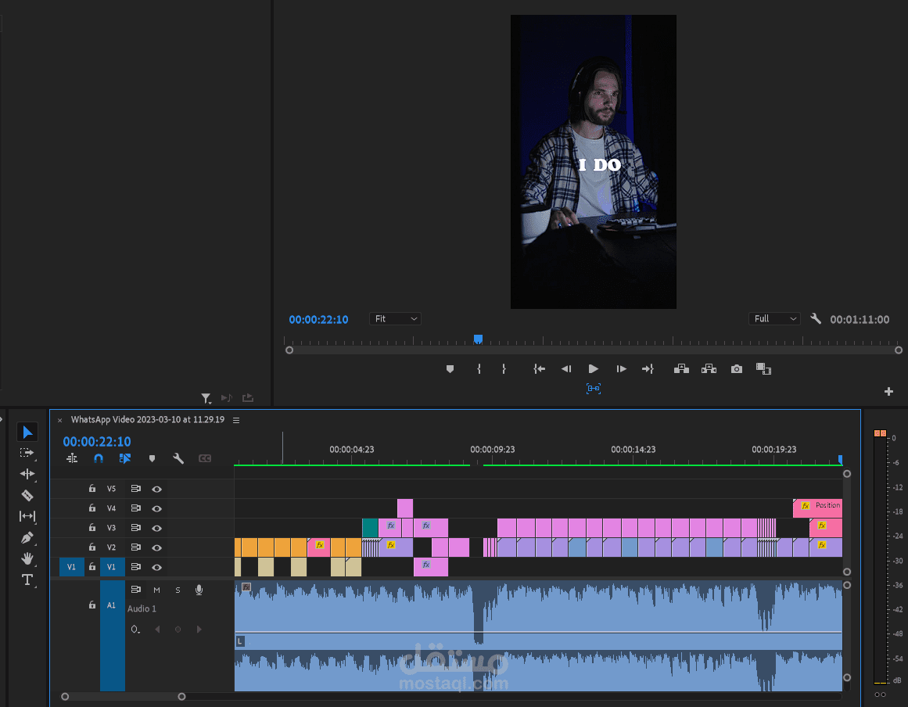Hide track V3 using eye icon
This screenshot has height=707, width=908.
156,528
